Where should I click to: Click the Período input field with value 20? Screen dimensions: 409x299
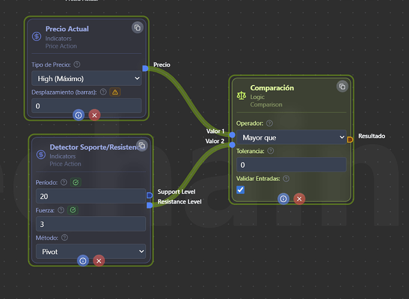(90, 196)
